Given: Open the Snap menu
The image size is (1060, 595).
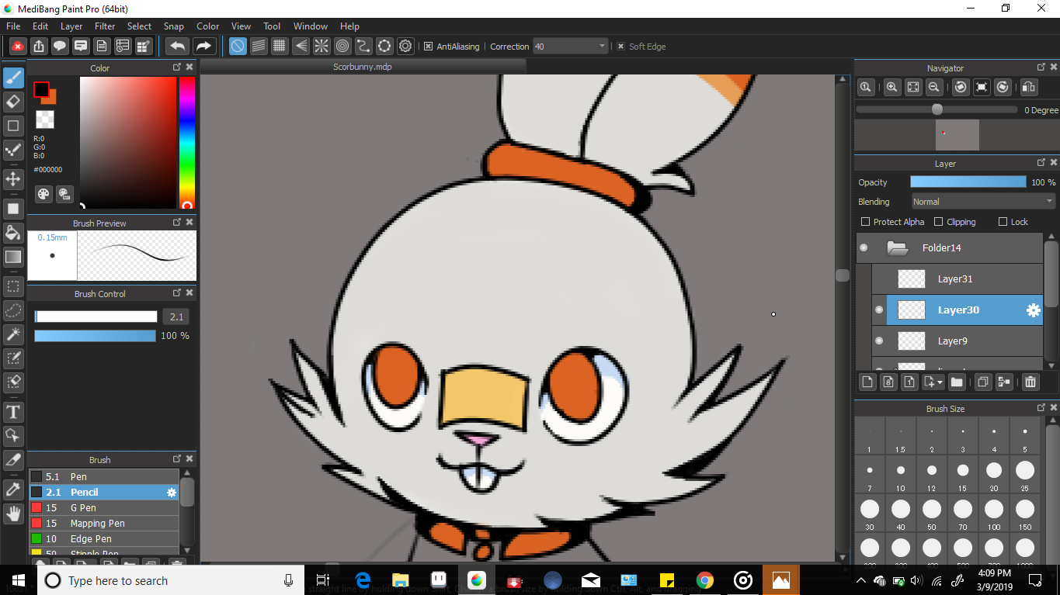Looking at the screenshot, I should click(174, 26).
